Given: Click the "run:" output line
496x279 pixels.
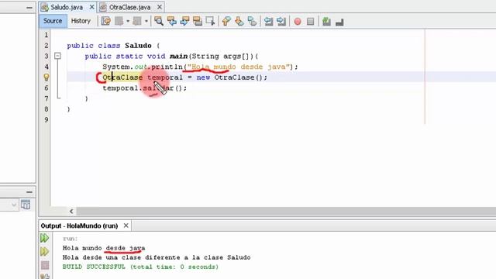Looking at the screenshot, I should [70, 239].
